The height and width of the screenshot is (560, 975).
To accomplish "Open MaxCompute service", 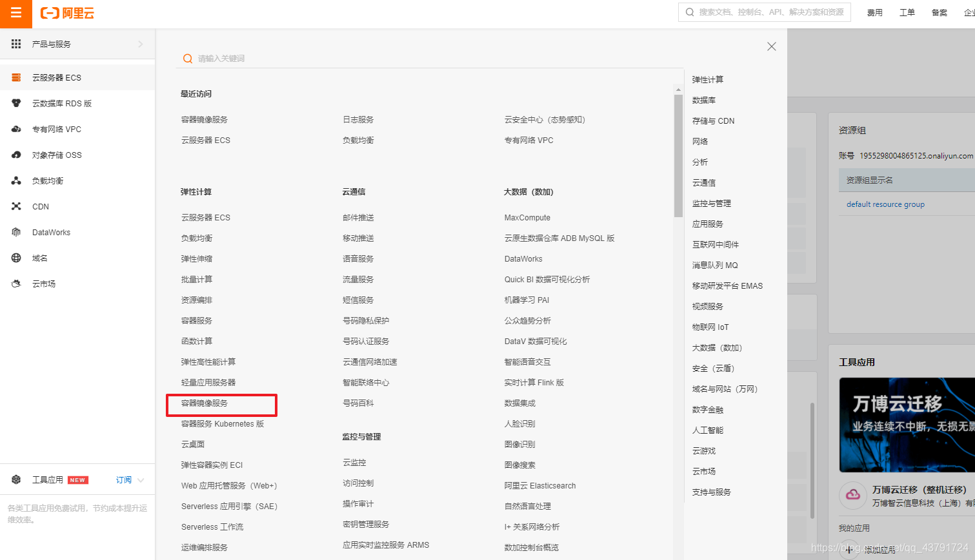I will (527, 218).
